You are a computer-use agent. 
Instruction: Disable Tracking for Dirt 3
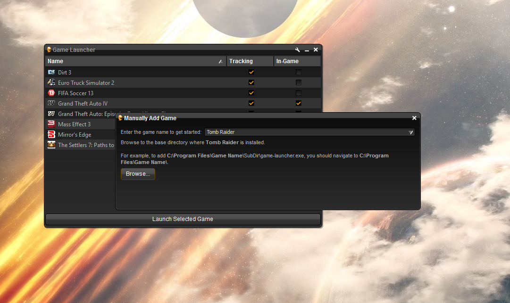pyautogui.click(x=251, y=72)
